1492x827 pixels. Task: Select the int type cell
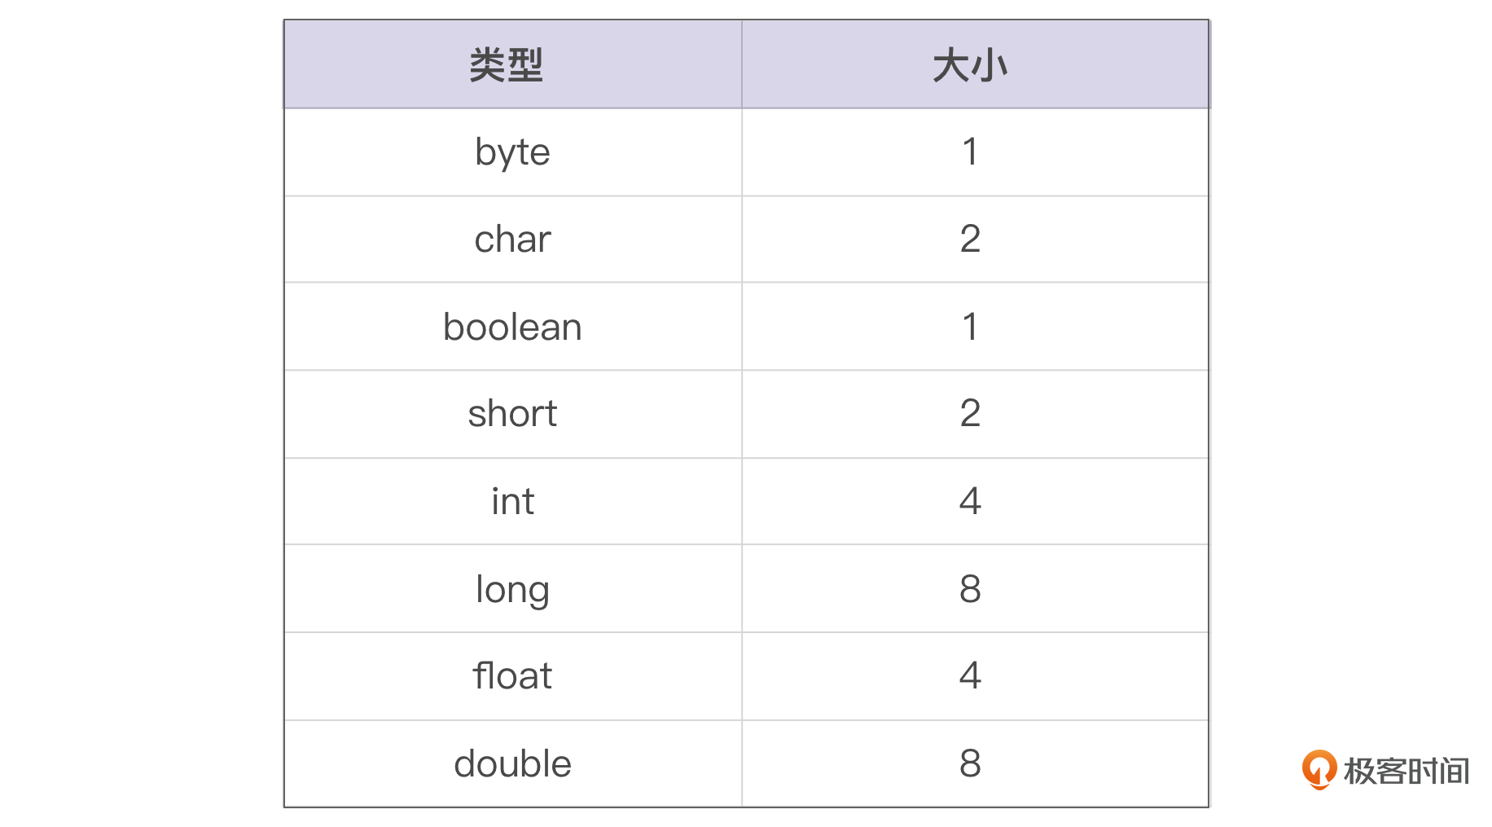[x=512, y=501]
